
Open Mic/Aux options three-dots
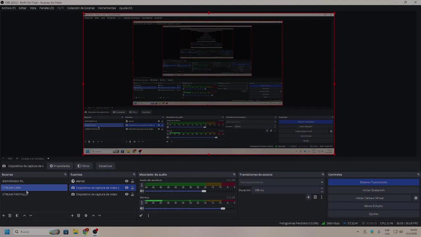142,203
